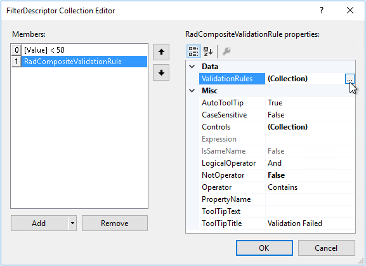This screenshot has width=366, height=266.
Task: Move selected member down
Action: 161,73
